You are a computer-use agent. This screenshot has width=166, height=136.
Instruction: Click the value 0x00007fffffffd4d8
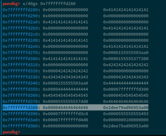click(x=65, y=120)
